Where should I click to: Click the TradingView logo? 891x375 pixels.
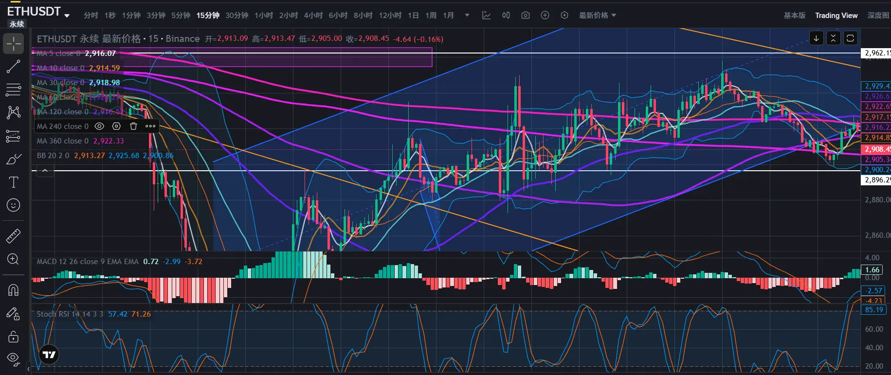tap(49, 354)
